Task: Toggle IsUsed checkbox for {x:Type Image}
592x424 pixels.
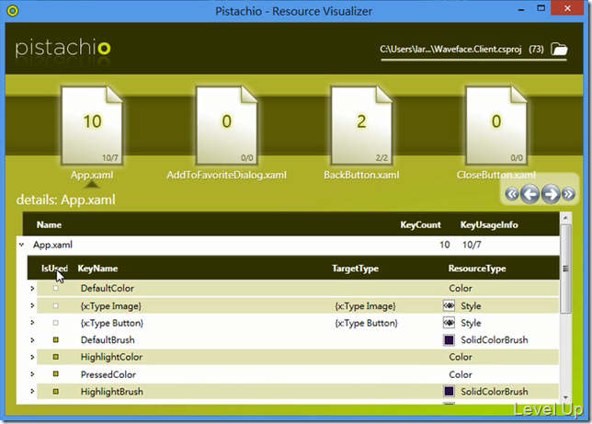Action: pos(56,305)
